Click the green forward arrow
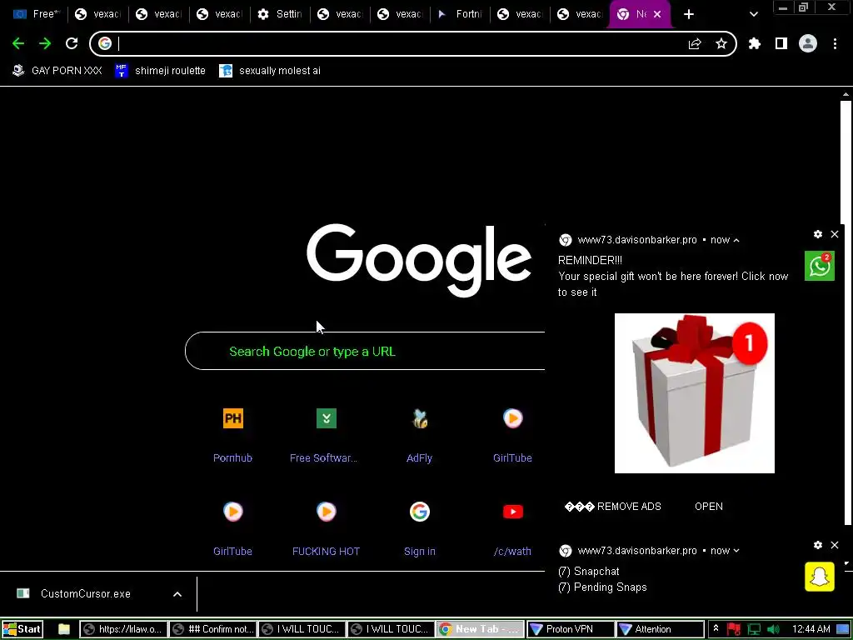 click(x=45, y=43)
